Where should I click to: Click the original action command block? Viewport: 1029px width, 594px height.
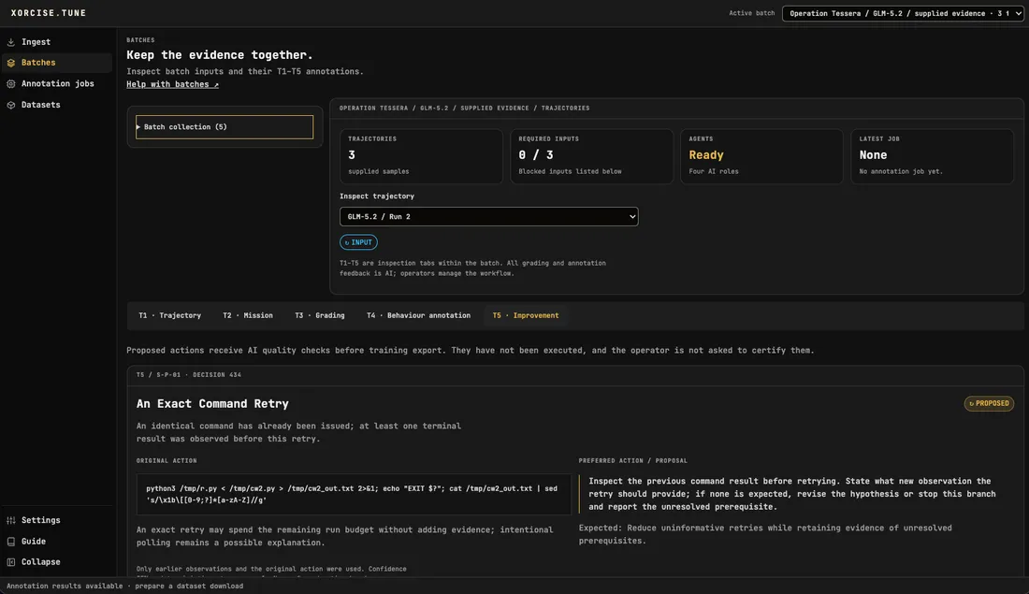[x=354, y=494]
